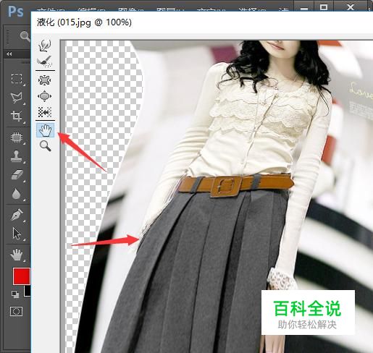Select the Blur droplet tool in Photoshop
Image resolution: width=373 pixels, height=353 pixels.
pyautogui.click(x=17, y=194)
